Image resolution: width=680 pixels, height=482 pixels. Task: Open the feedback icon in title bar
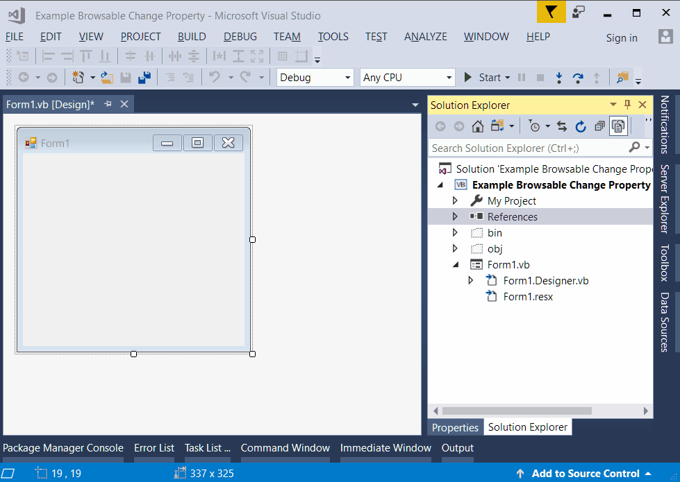578,12
